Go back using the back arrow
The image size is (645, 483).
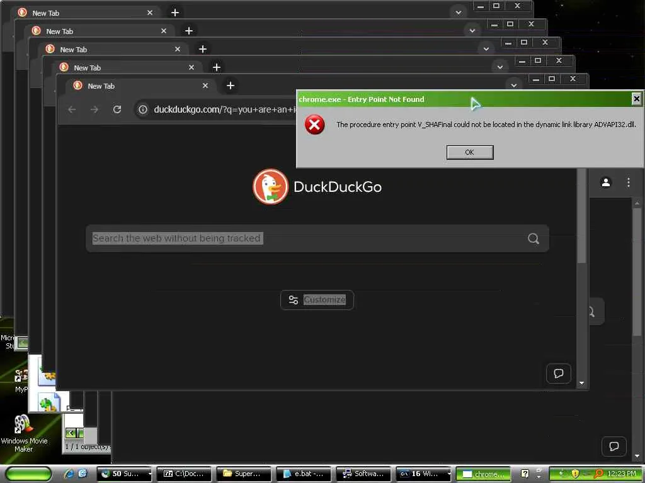coord(72,109)
